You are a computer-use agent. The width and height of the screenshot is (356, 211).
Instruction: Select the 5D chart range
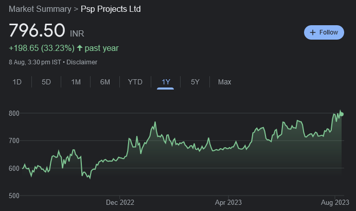click(46, 82)
